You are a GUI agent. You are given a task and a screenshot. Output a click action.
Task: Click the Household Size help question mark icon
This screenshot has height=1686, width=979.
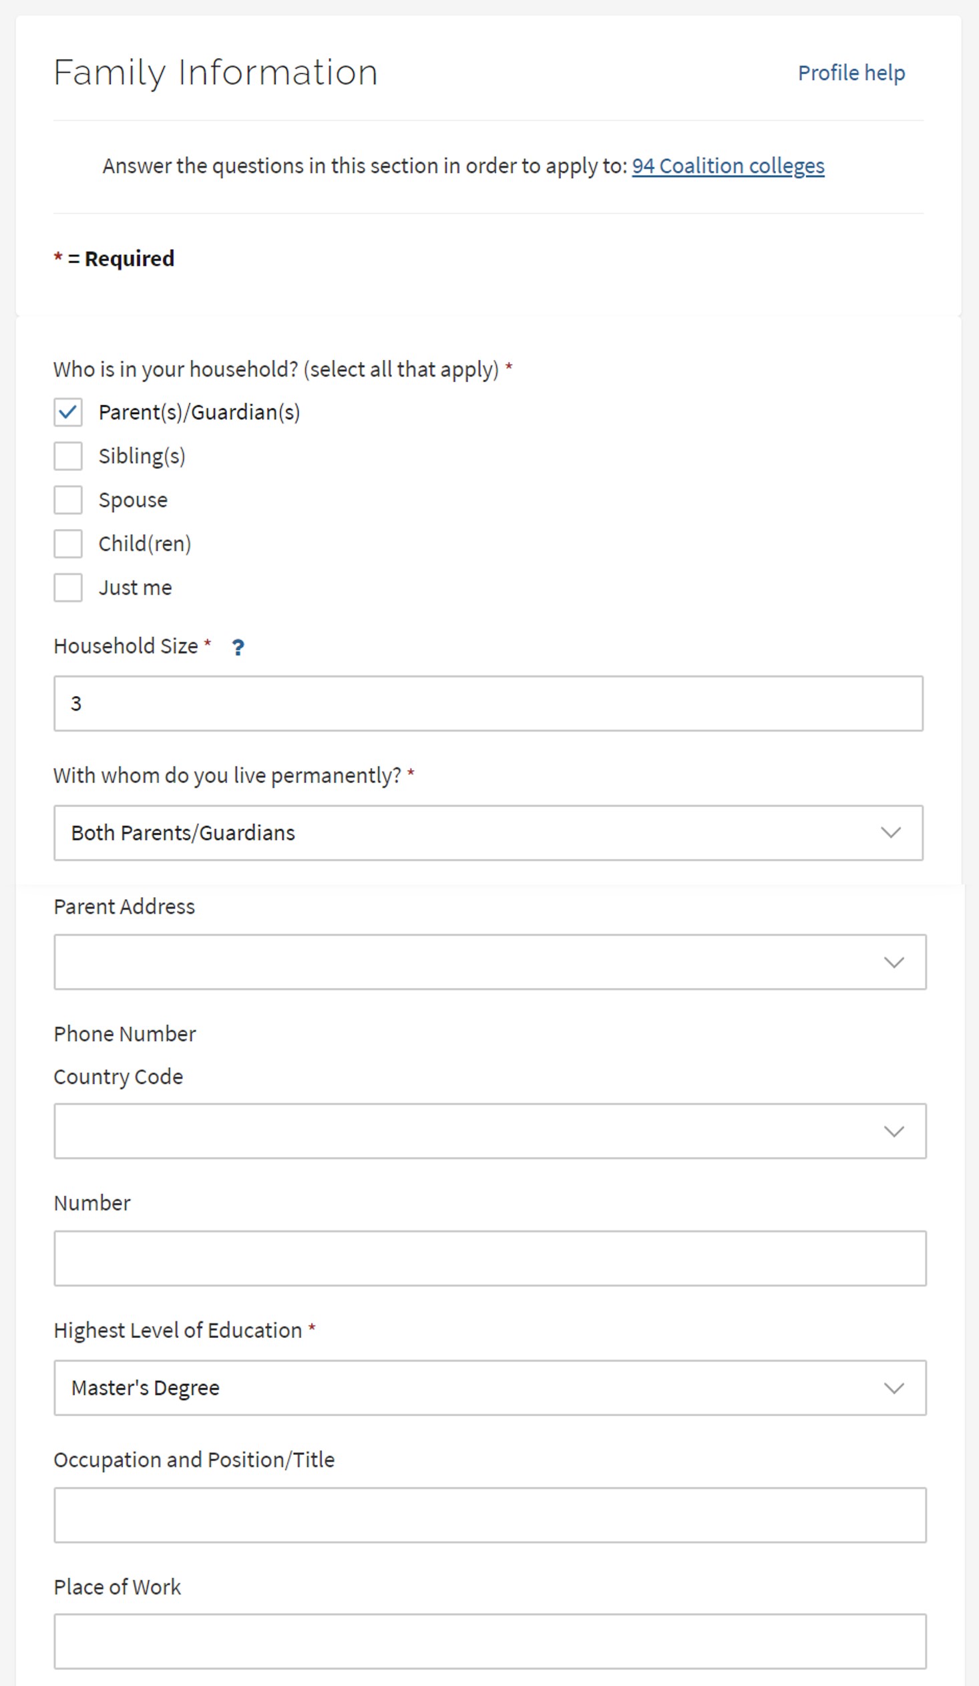pos(238,647)
